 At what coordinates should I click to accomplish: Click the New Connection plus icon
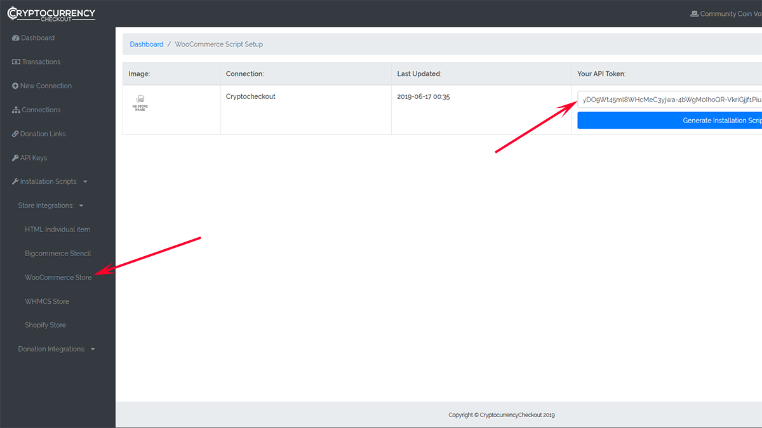[x=15, y=86]
